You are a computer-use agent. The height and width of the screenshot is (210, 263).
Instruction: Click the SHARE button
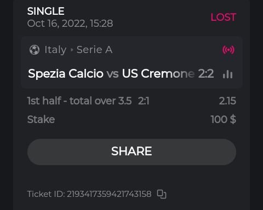pos(131,152)
